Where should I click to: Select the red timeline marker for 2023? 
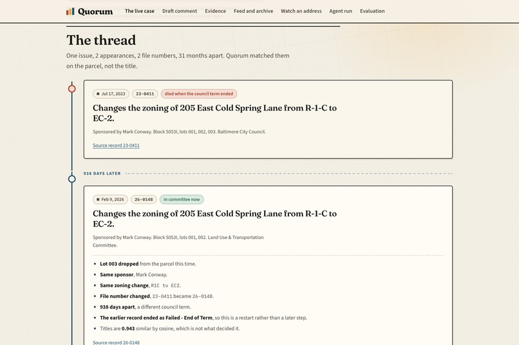[72, 89]
